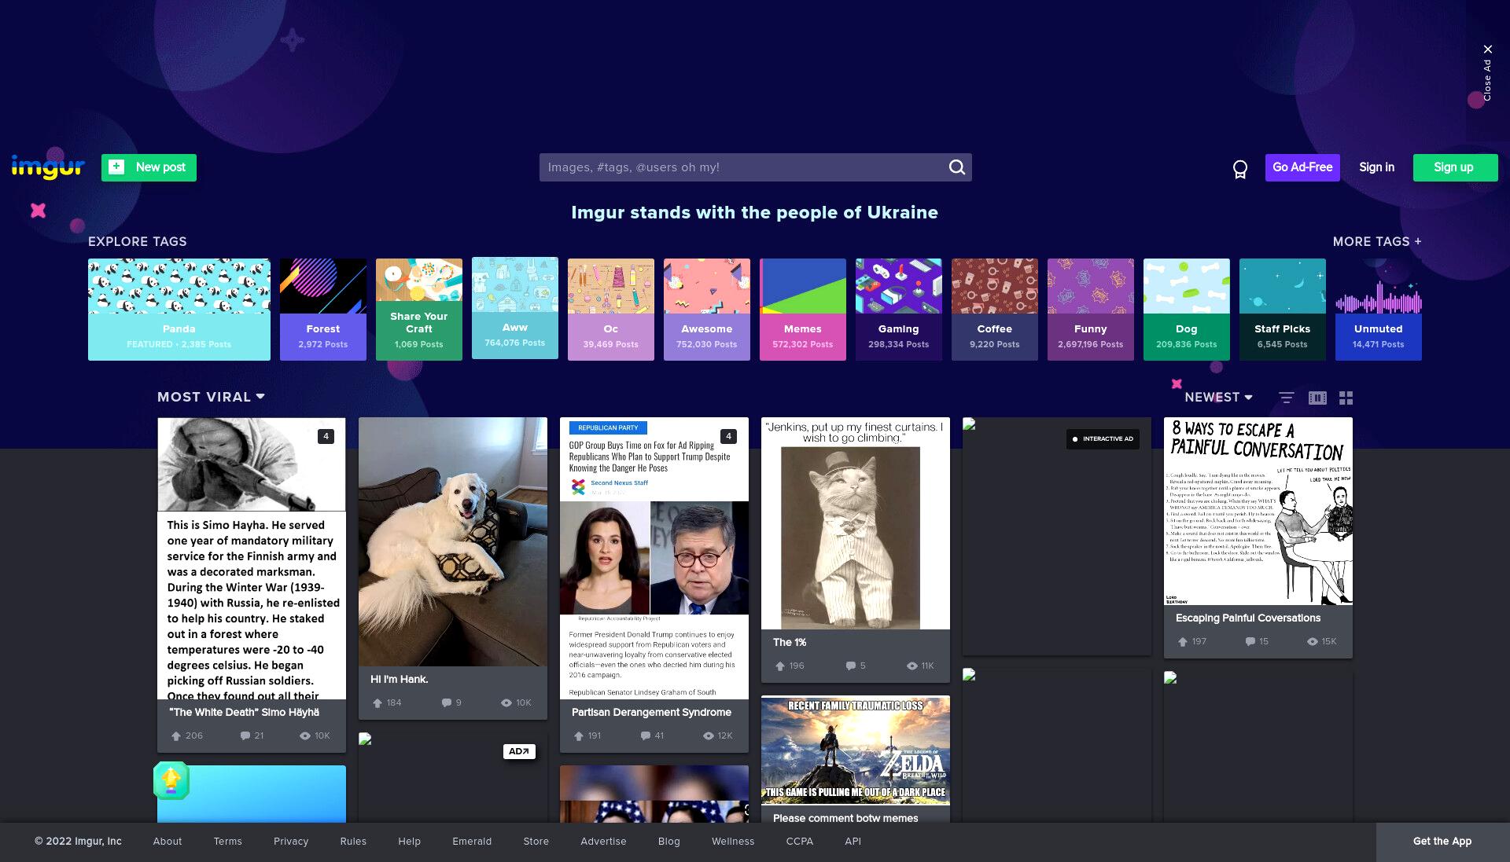This screenshot has width=1510, height=862.
Task: Click the Get the App button
Action: point(1442,842)
